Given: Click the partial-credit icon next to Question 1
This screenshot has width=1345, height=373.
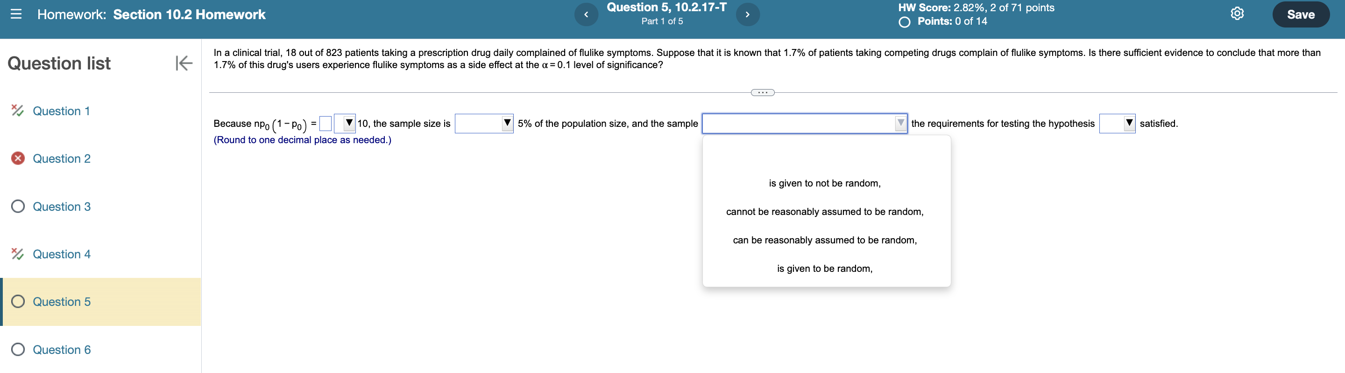Looking at the screenshot, I should 17,111.
